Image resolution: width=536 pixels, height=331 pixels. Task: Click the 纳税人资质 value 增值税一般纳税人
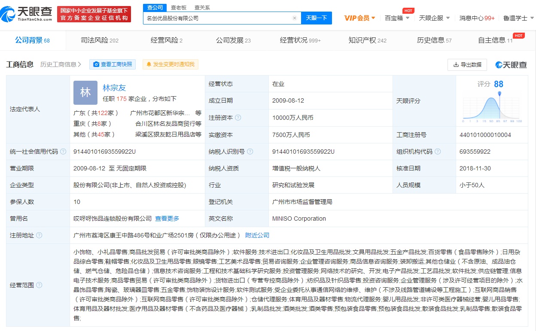point(296,168)
